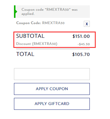Click the quoted RMEXTRA30 text inside the notification
Image resolution: width=110 pixels, height=119 pixels.
pyautogui.click(x=58, y=10)
